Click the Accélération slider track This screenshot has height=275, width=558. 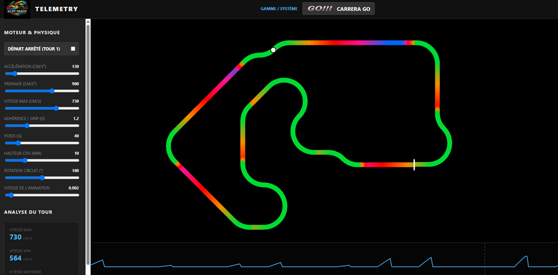tap(42, 74)
